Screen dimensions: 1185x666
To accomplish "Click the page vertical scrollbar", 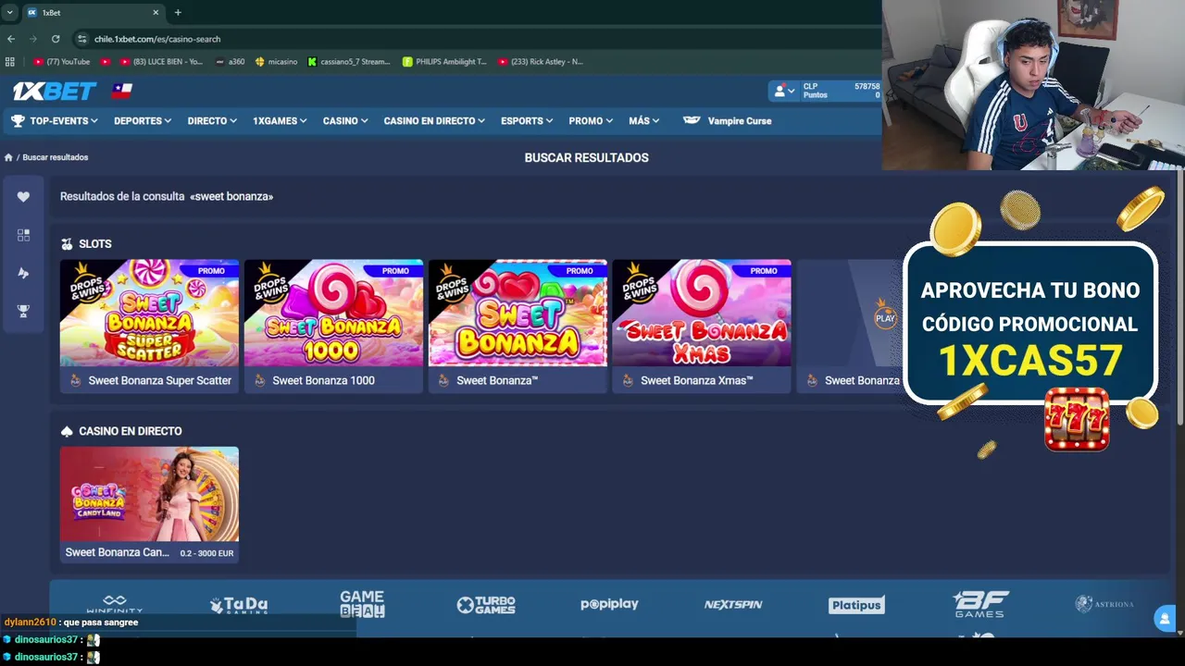I will pyautogui.click(x=1180, y=299).
